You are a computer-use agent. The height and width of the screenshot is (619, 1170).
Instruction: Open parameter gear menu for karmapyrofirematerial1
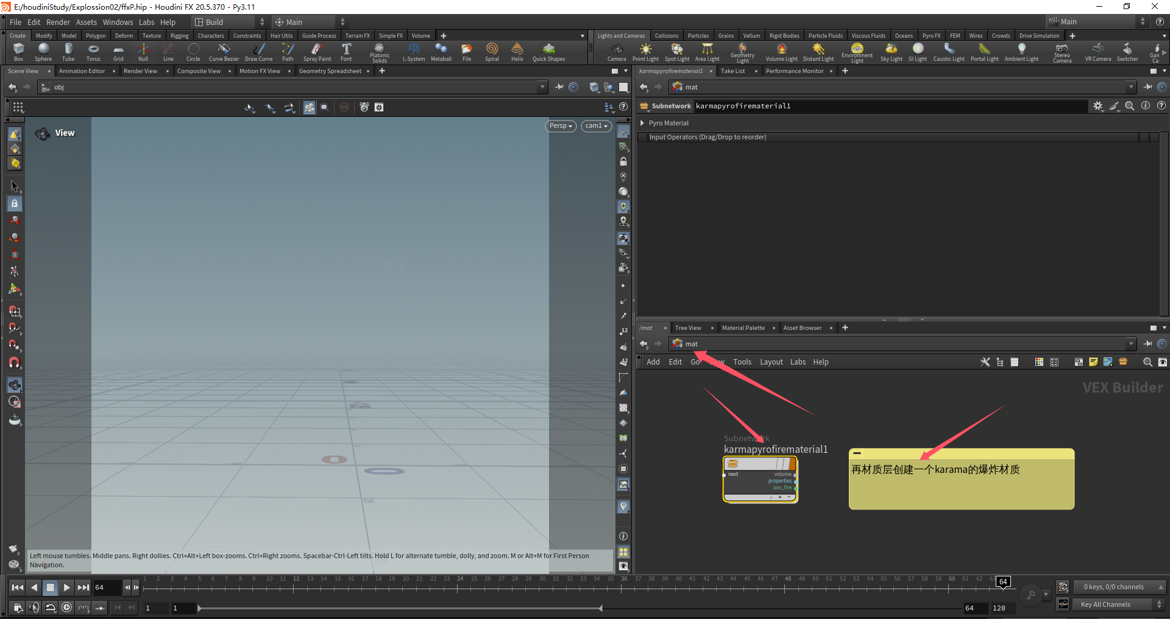1097,106
